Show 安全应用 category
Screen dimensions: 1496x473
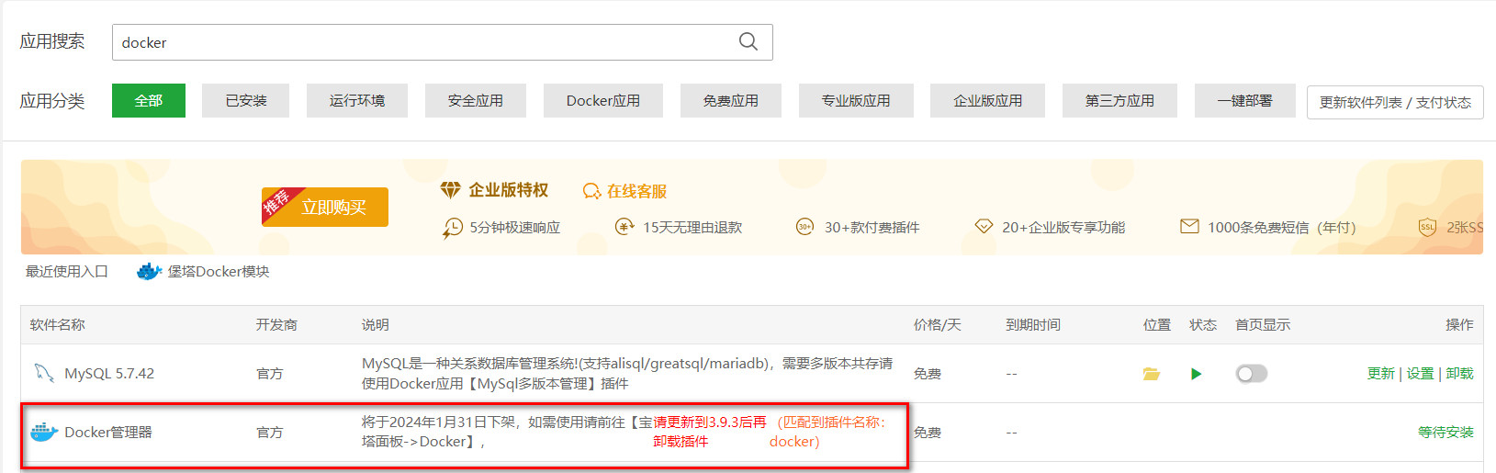coord(476,100)
